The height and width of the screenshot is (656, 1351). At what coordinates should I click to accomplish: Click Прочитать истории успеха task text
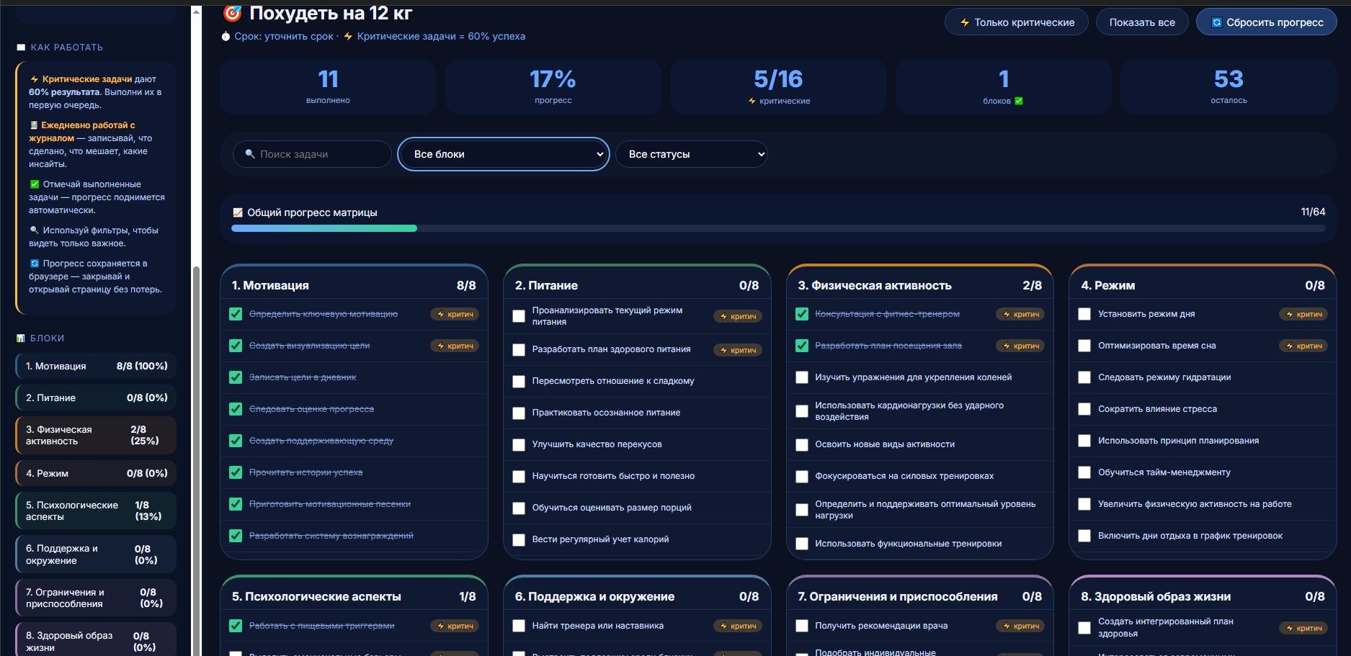tap(306, 472)
